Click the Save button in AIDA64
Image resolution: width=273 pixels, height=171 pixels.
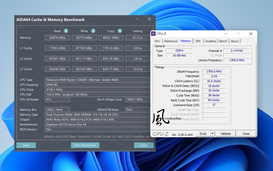(26, 145)
